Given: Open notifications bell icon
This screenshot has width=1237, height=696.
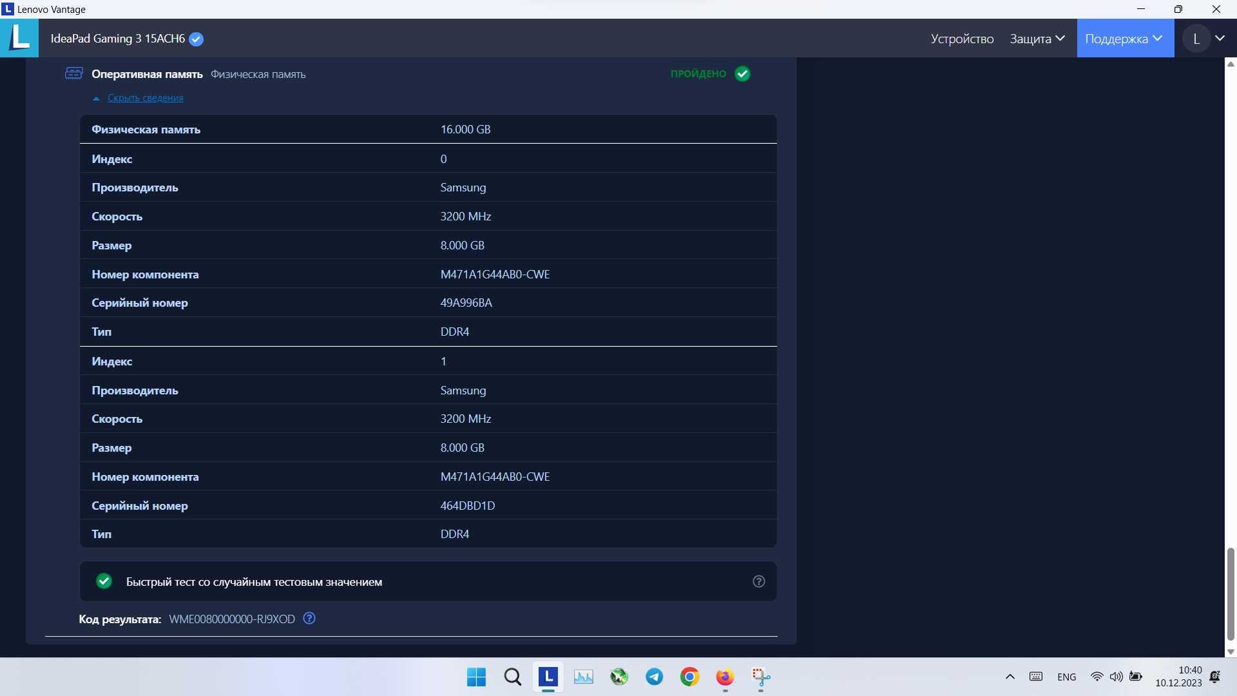Looking at the screenshot, I should point(1215,677).
